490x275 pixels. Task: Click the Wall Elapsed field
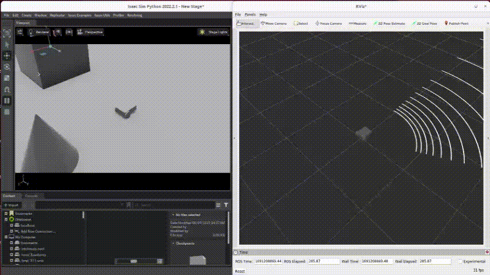pos(435,261)
